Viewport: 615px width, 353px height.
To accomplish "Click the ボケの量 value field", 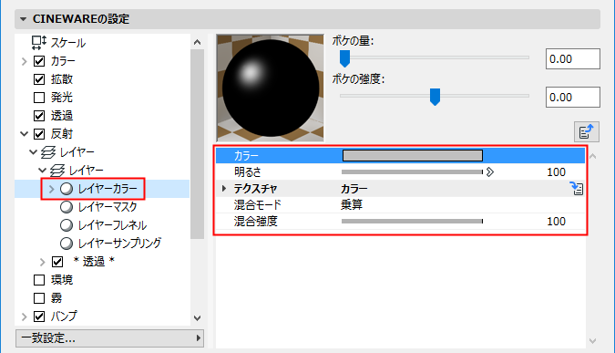I will pos(573,59).
